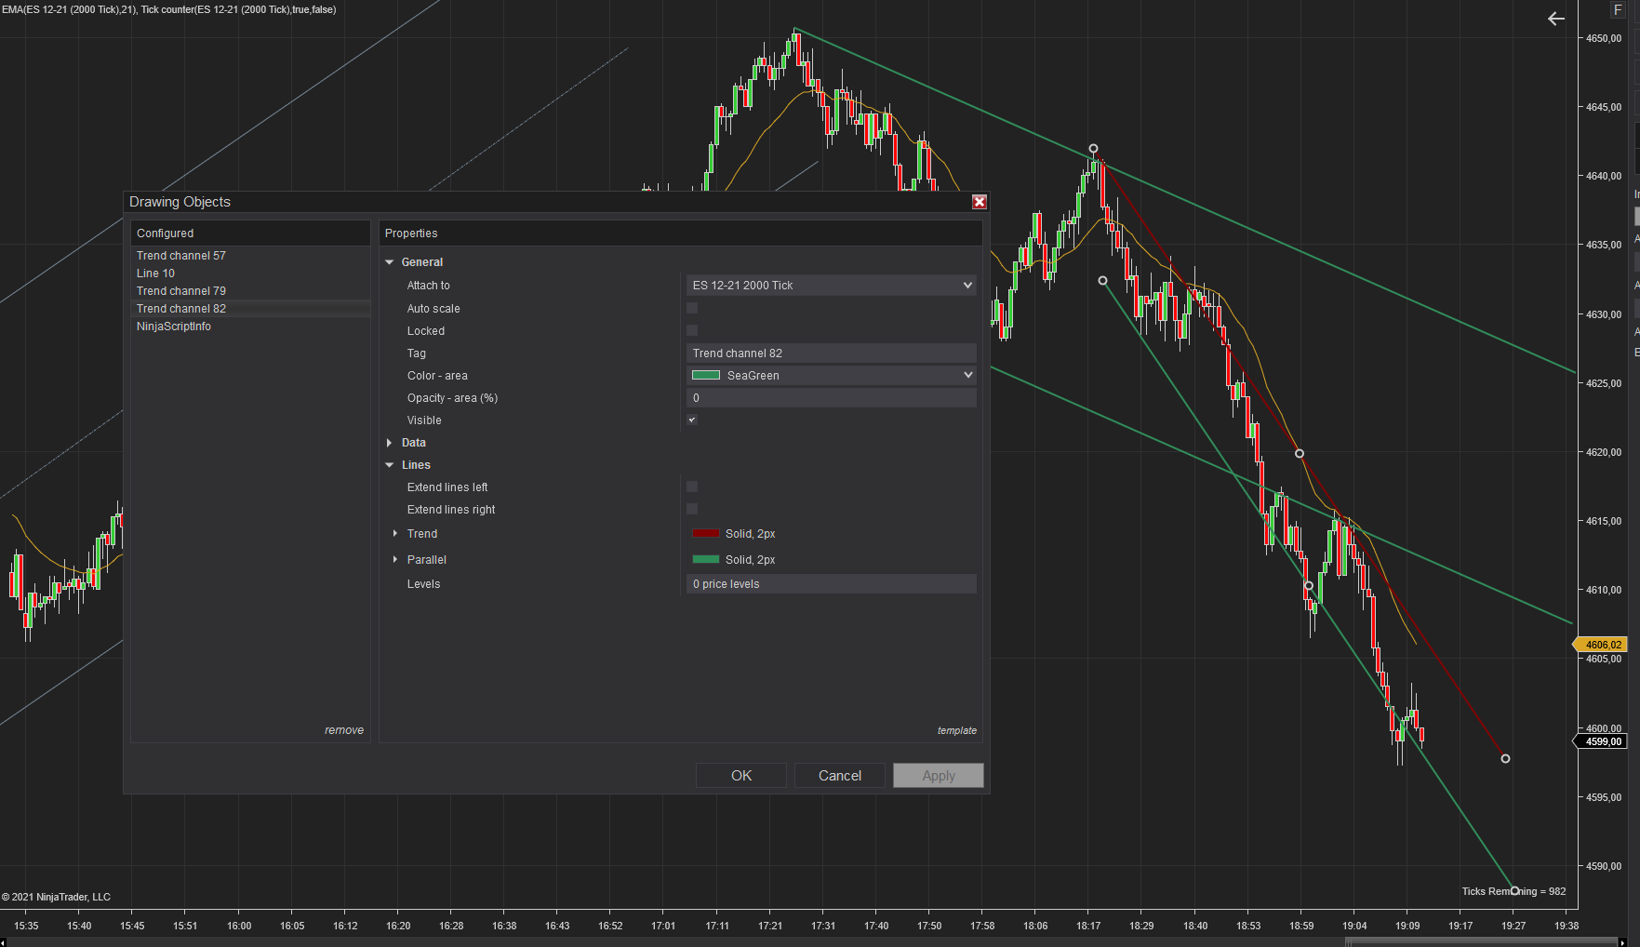Click the left scroll arrow at chart bottom
This screenshot has width=1640, height=947.
(x=5, y=942)
